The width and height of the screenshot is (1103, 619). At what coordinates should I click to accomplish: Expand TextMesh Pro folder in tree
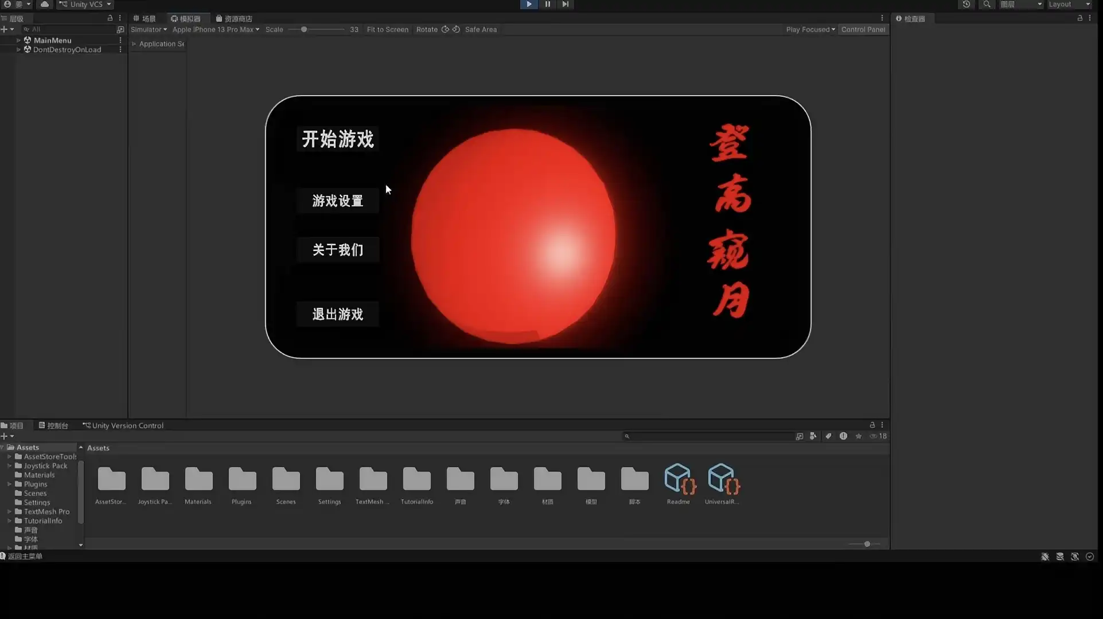point(9,511)
